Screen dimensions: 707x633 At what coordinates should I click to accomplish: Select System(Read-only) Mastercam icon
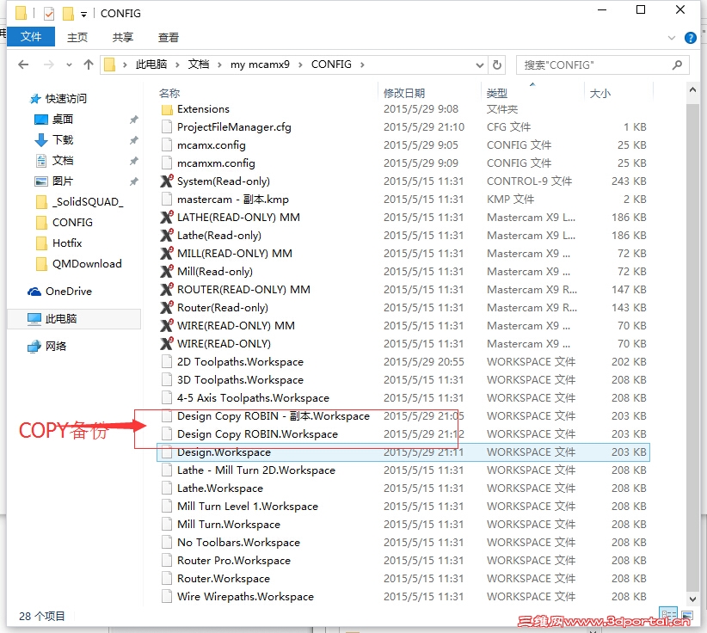167,181
